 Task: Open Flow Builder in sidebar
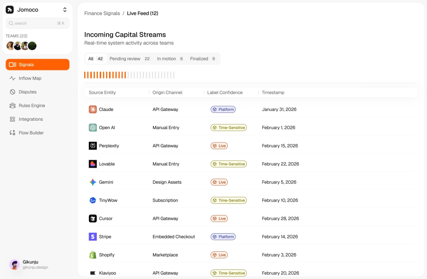click(x=38, y=133)
